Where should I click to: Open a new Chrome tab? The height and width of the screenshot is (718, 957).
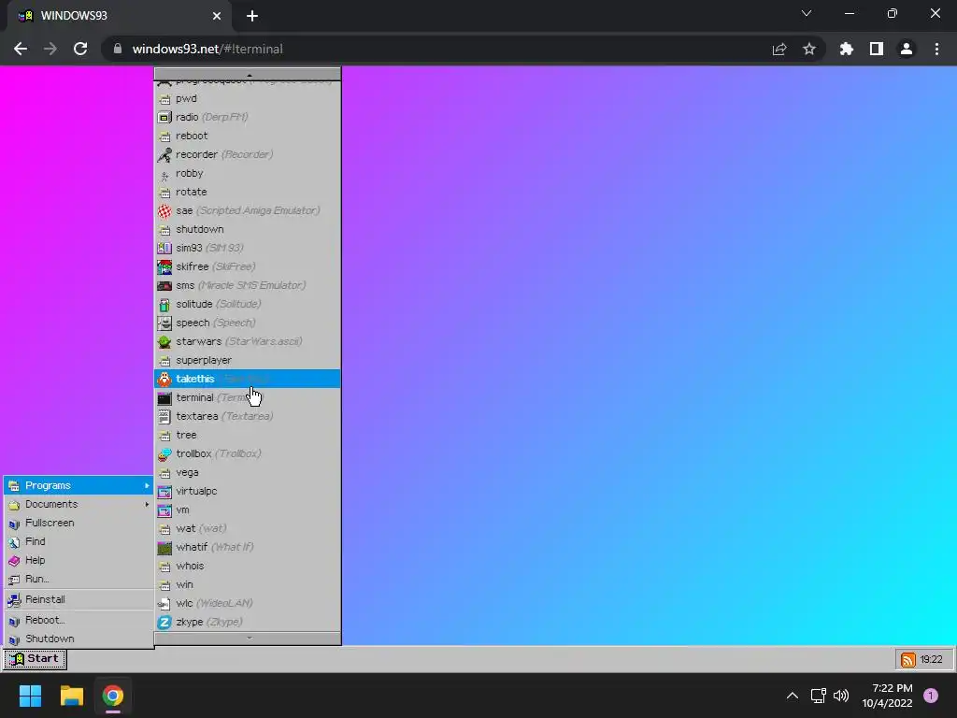pyautogui.click(x=252, y=16)
